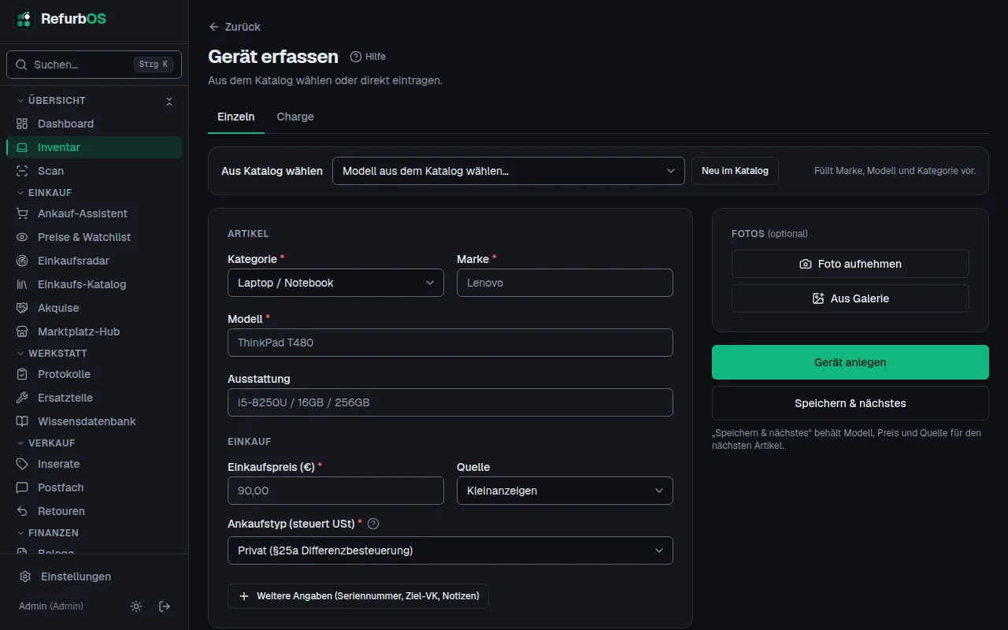This screenshot has height=630, width=1008.
Task: Open the Ankaufstyp dropdown
Action: (450, 550)
